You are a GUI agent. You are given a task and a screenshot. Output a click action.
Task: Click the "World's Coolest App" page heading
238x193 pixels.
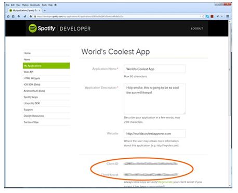pyautogui.click(x=115, y=52)
